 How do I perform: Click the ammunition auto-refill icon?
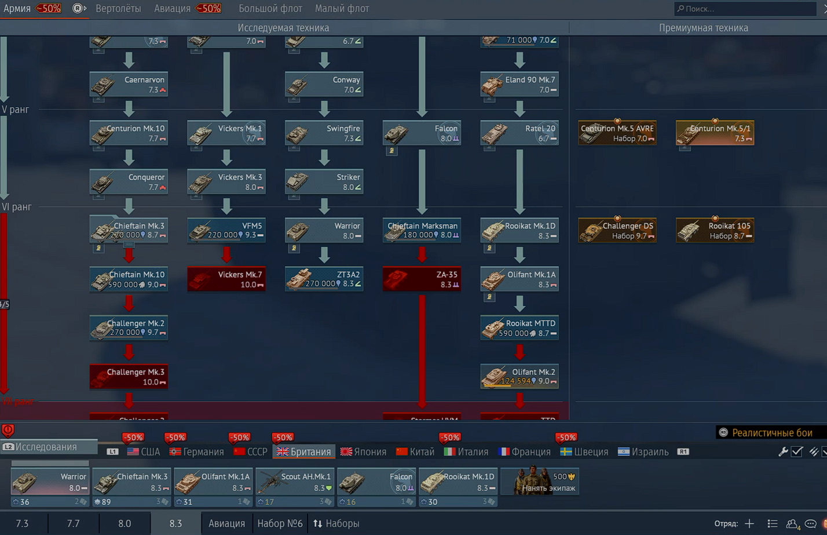pos(814,452)
